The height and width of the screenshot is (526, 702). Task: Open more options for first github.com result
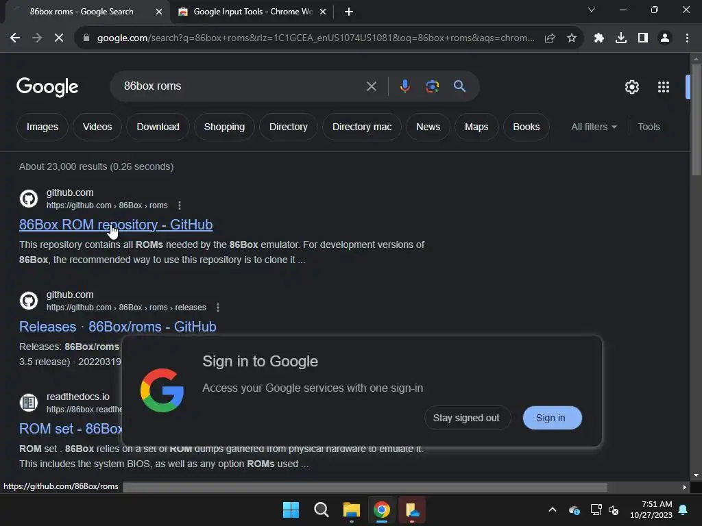pos(180,205)
